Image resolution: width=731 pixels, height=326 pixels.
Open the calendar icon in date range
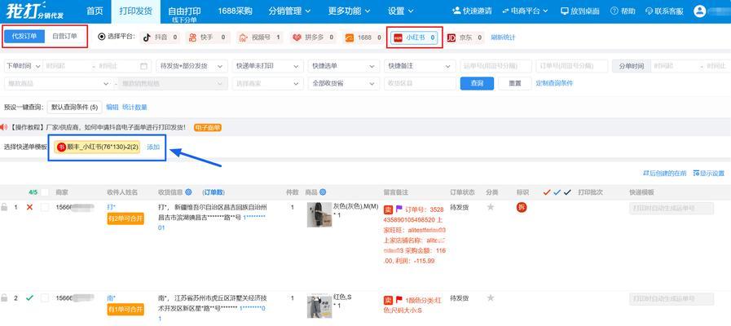(143, 66)
